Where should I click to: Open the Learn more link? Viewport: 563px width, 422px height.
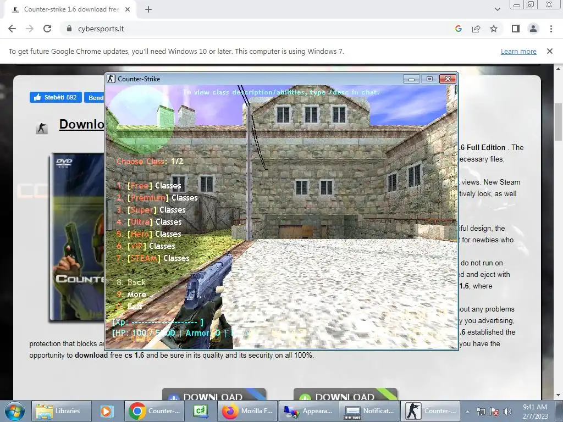coord(518,51)
